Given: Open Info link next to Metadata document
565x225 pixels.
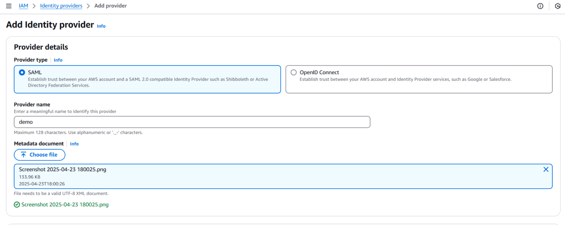Looking at the screenshot, I should 74,144.
